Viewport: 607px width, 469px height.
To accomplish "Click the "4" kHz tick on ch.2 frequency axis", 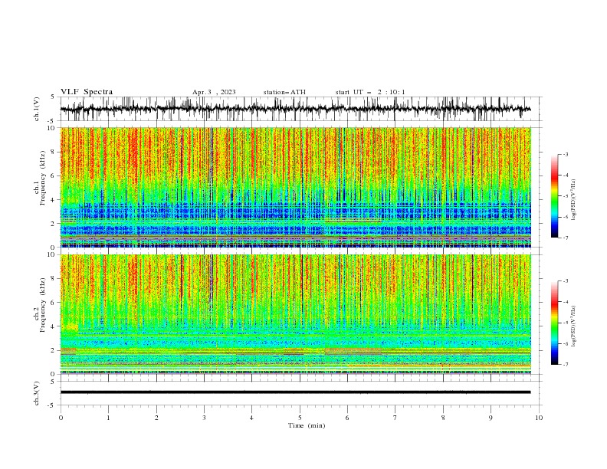I will pos(54,326).
